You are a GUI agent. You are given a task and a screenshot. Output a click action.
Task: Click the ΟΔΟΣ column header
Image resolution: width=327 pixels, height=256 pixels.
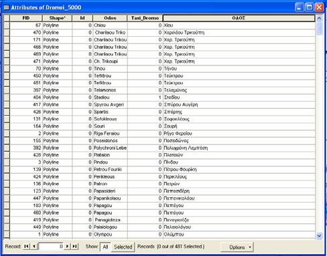coord(239,18)
